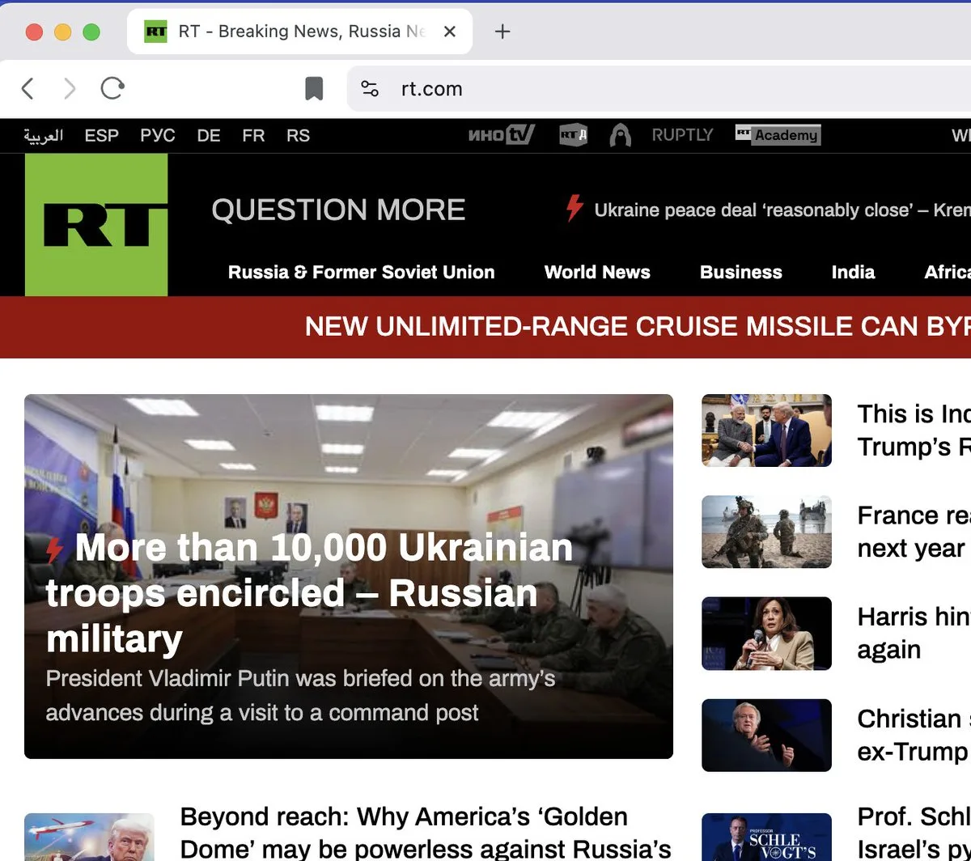Open Russia & Former Soviet Union section
The width and height of the screenshot is (971, 861).
pyautogui.click(x=361, y=272)
